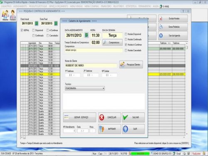Open the Relatórios menu

tap(119, 6)
